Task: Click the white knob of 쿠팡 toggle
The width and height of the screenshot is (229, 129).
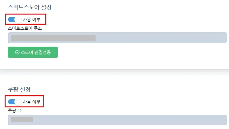Action: click(x=18, y=101)
